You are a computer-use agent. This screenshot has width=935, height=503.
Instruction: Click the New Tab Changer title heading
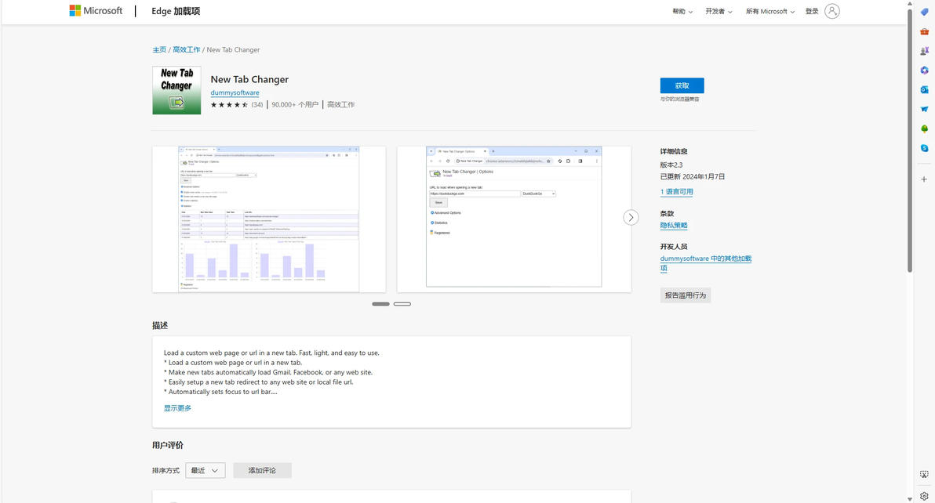[249, 80]
